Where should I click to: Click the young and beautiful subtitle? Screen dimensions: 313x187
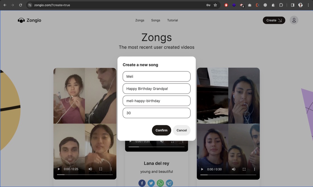[x=156, y=171]
